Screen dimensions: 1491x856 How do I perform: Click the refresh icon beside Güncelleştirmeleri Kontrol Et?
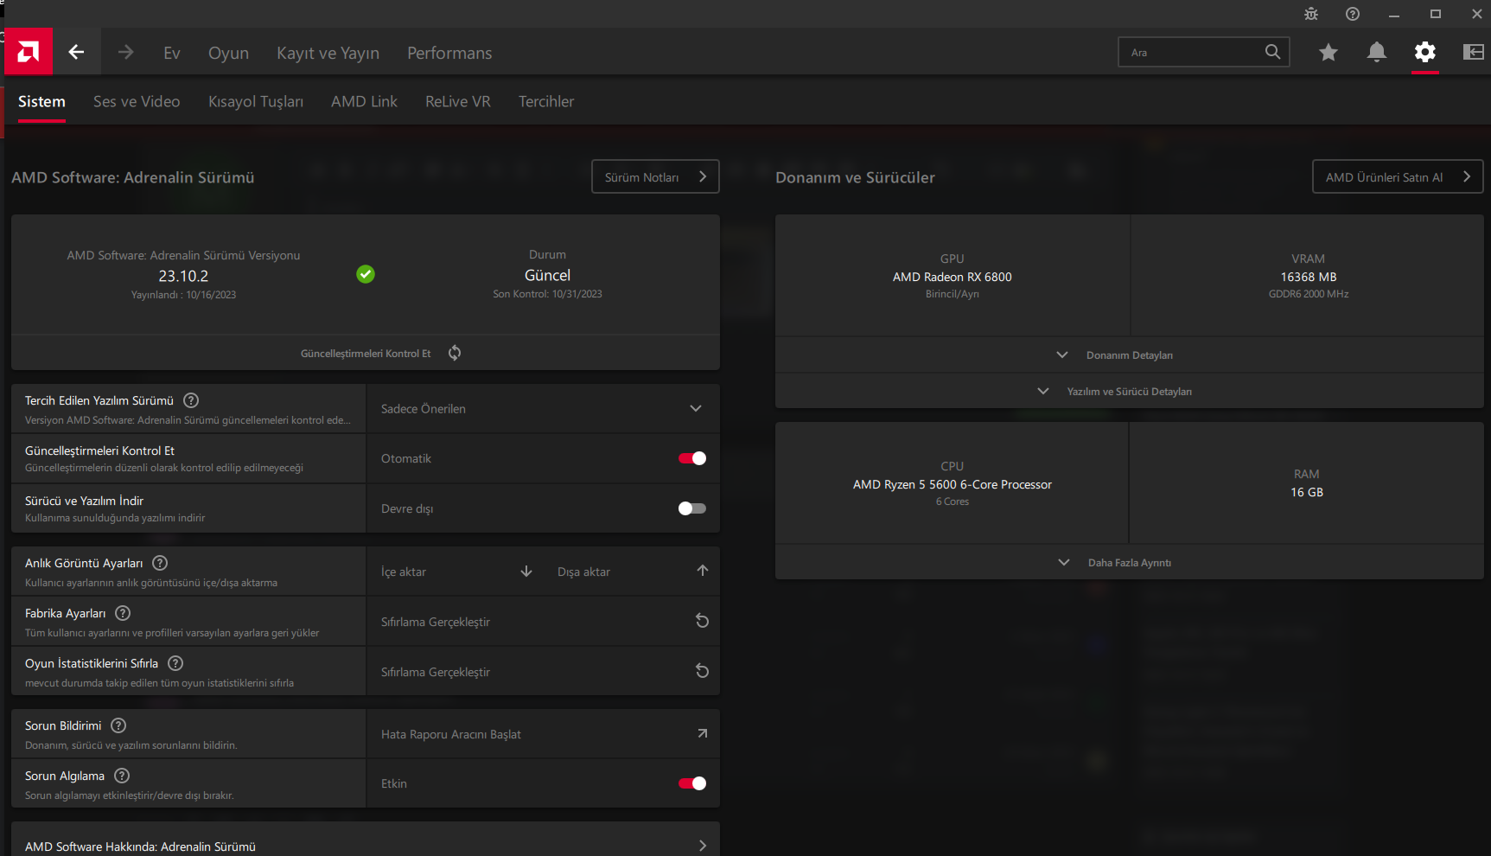click(x=455, y=353)
